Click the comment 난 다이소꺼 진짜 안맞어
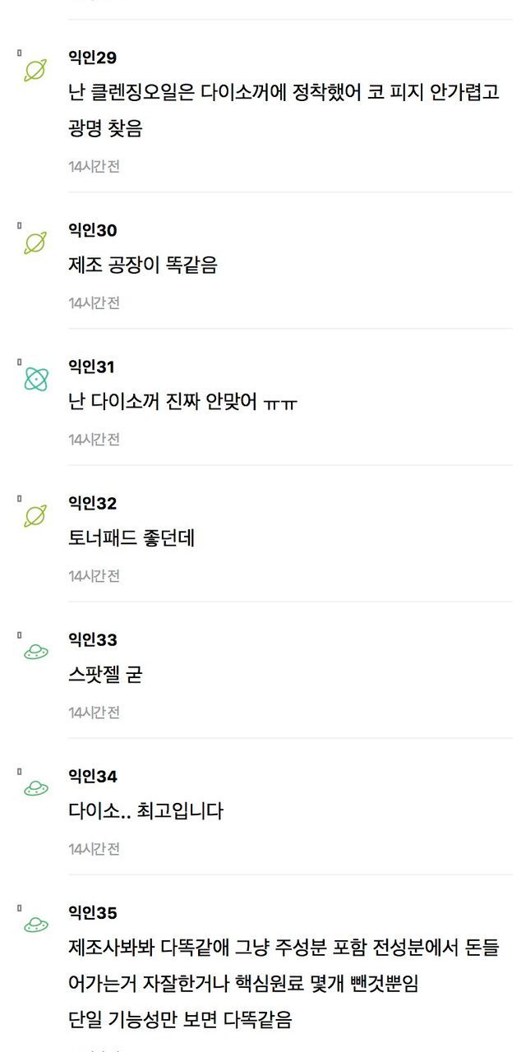The width and height of the screenshot is (526, 1052). point(182,403)
